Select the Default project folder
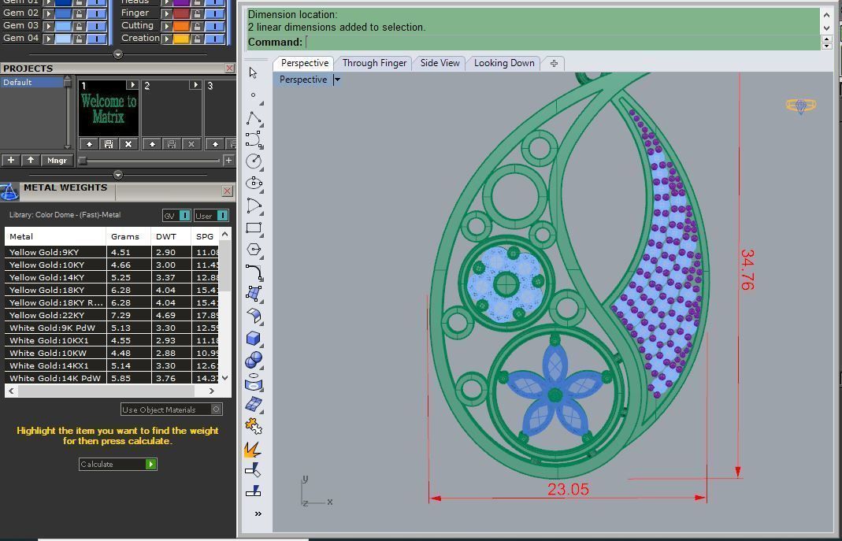The width and height of the screenshot is (842, 541). click(32, 82)
